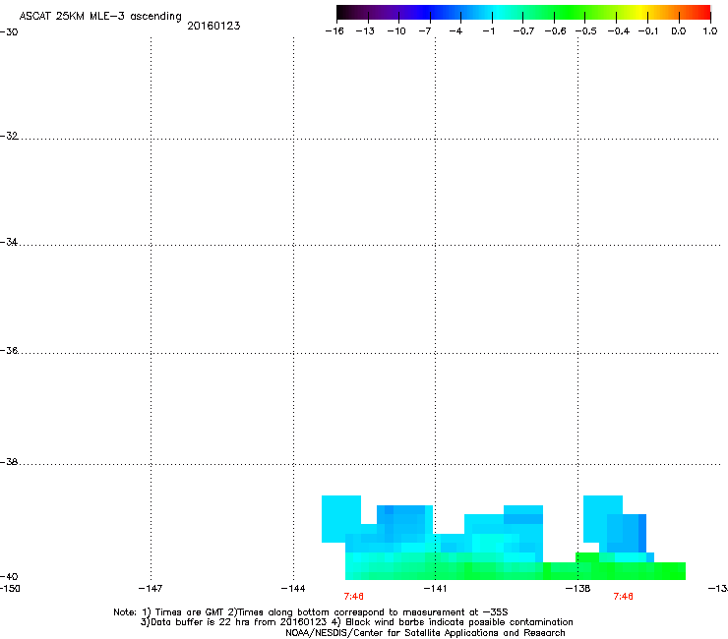Screen dimensions: 728x639
Task: Click the -147 longitude axis label
Action: 151,589
